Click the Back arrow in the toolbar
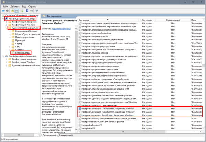Image resolution: width=206 pixels, height=142 pixels. click(x=3, y=11)
